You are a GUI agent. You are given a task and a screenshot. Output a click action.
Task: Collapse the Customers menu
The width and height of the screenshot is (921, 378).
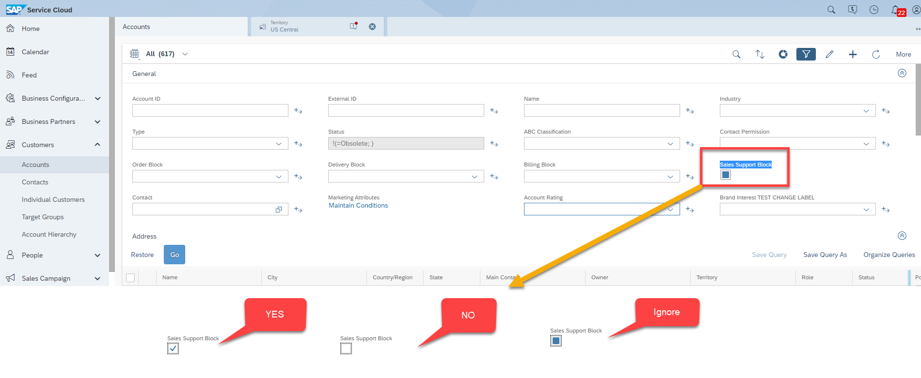point(97,145)
